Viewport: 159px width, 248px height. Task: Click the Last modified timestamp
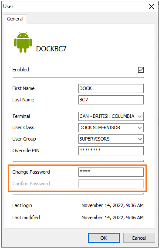point(112,218)
